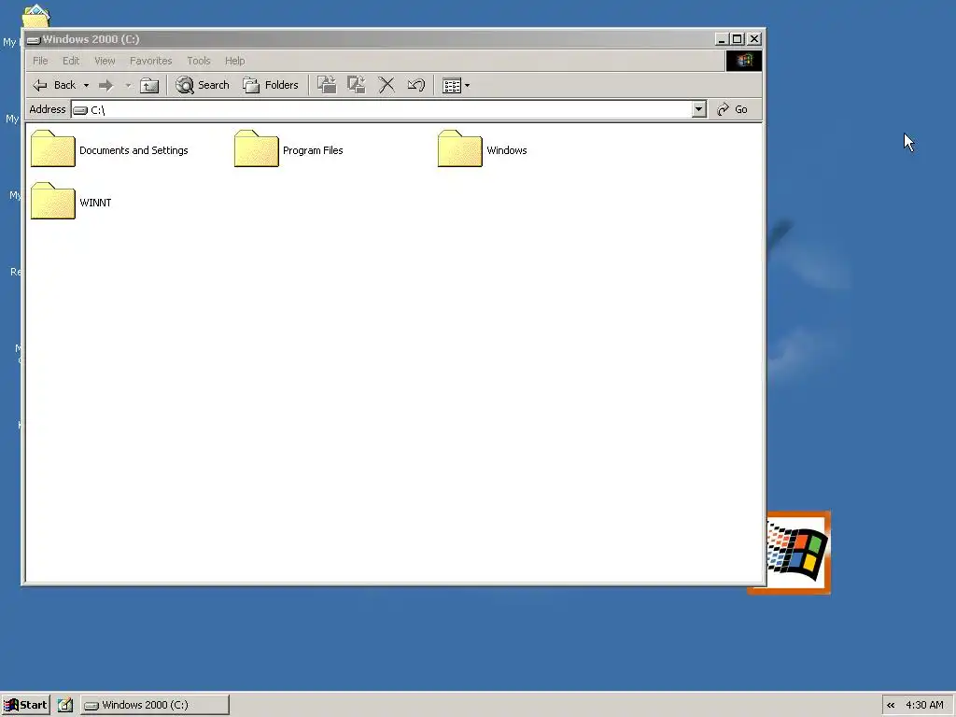Click the Show Desktop quick launch icon
The height and width of the screenshot is (717, 956).
pyautogui.click(x=65, y=705)
